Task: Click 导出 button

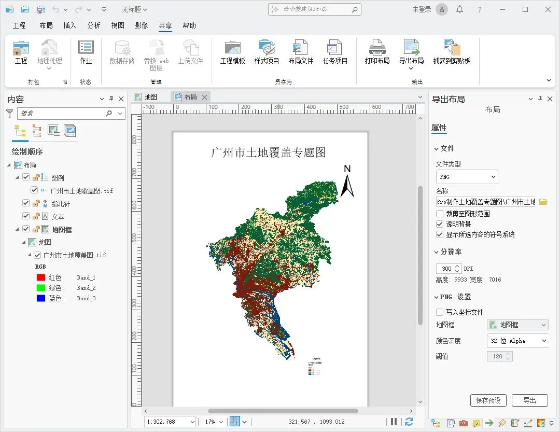Action: pyautogui.click(x=529, y=400)
